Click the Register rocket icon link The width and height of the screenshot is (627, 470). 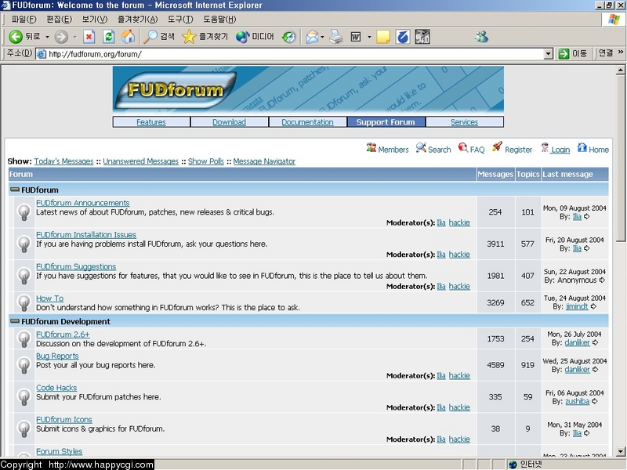coord(512,149)
